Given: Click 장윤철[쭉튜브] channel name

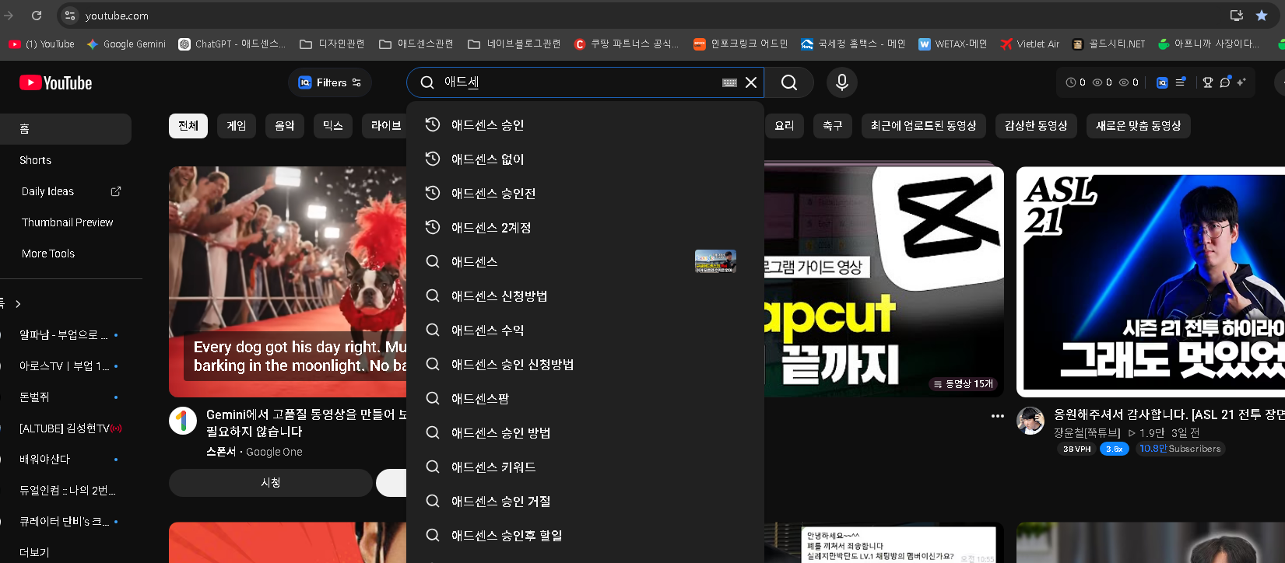Looking at the screenshot, I should pyautogui.click(x=1087, y=433).
